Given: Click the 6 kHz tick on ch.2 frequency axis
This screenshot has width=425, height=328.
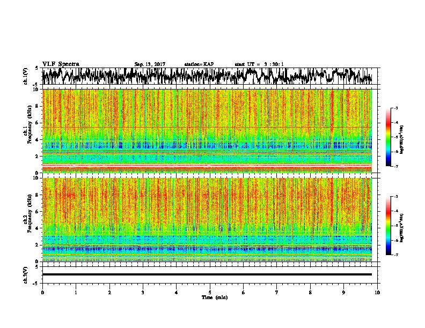Looking at the screenshot, I should [x=37, y=212].
